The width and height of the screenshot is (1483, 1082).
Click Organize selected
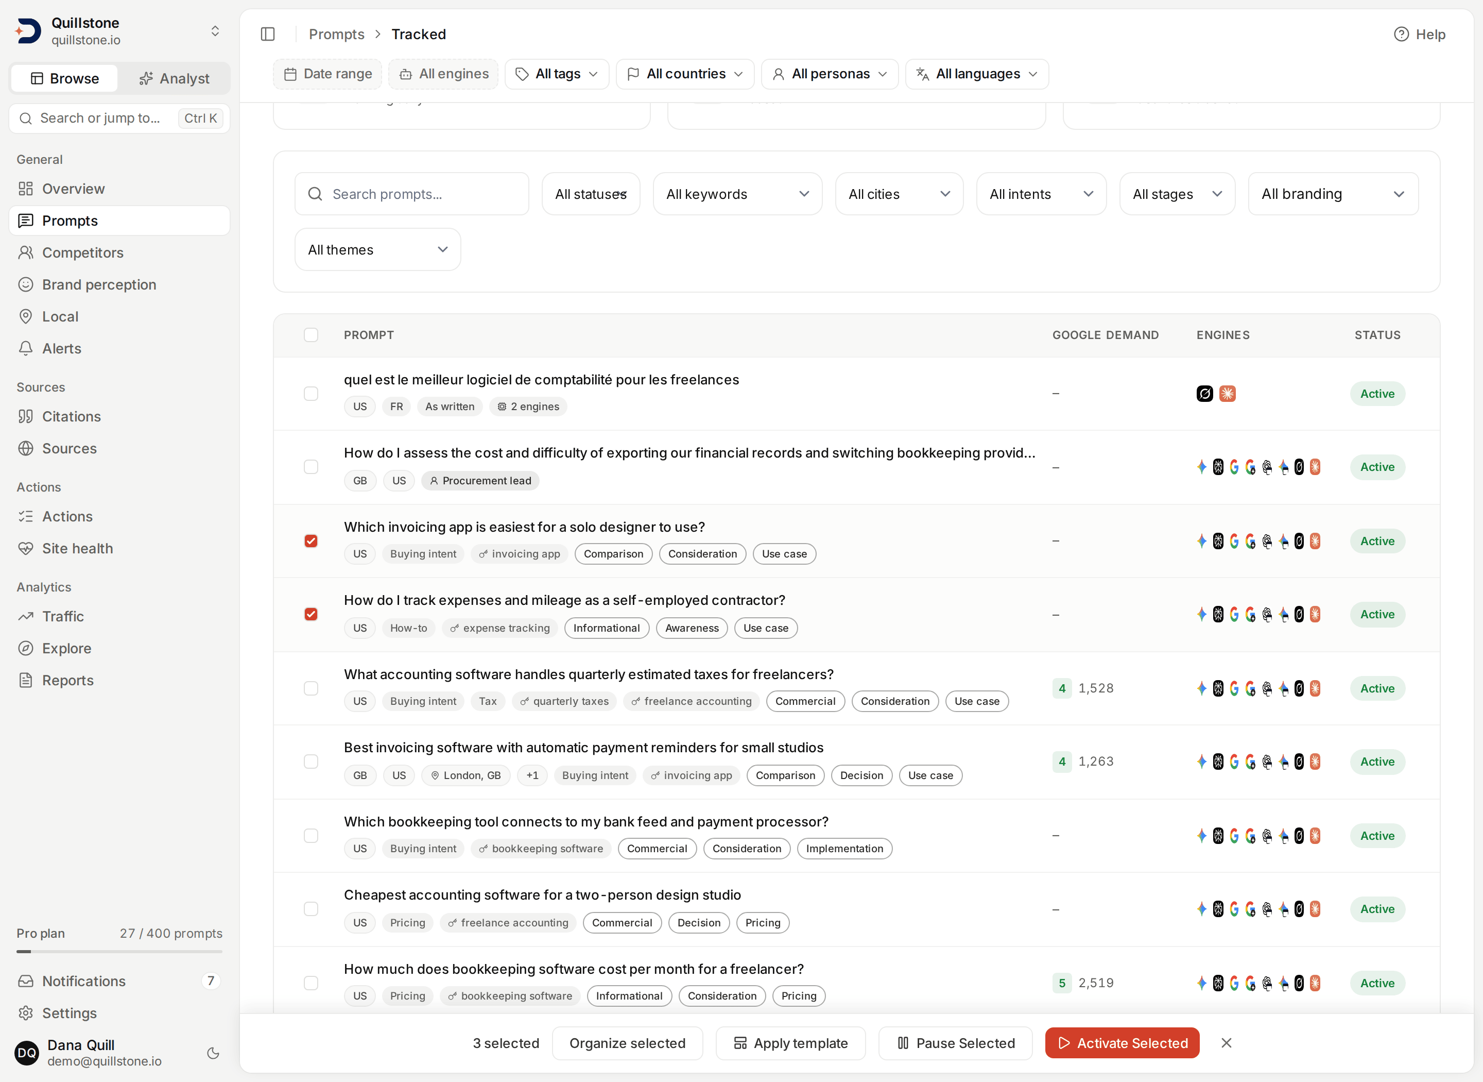pos(628,1043)
